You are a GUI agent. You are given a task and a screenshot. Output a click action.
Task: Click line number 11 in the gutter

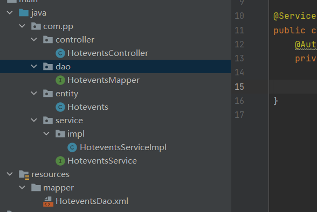(x=239, y=31)
